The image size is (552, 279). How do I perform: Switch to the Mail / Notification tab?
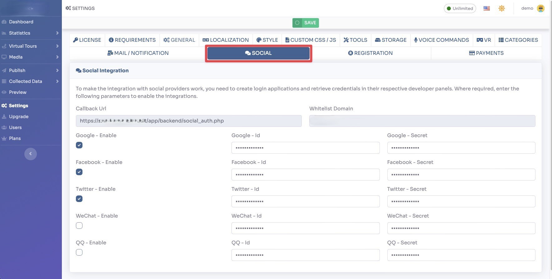tap(138, 53)
